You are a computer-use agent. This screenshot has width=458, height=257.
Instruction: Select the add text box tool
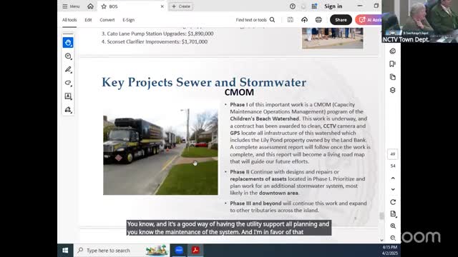tap(68, 96)
